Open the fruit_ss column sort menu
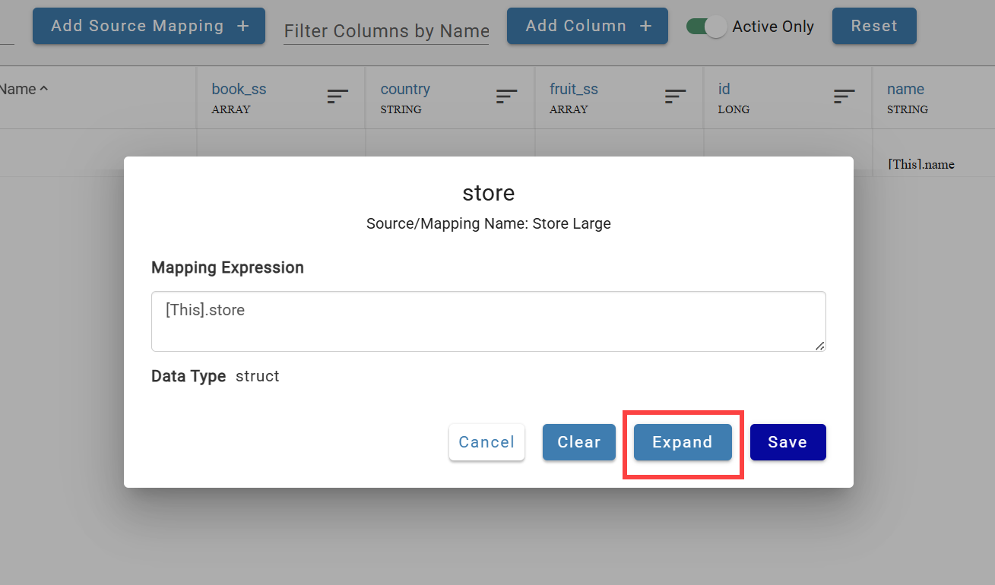995x585 pixels. [x=675, y=96]
